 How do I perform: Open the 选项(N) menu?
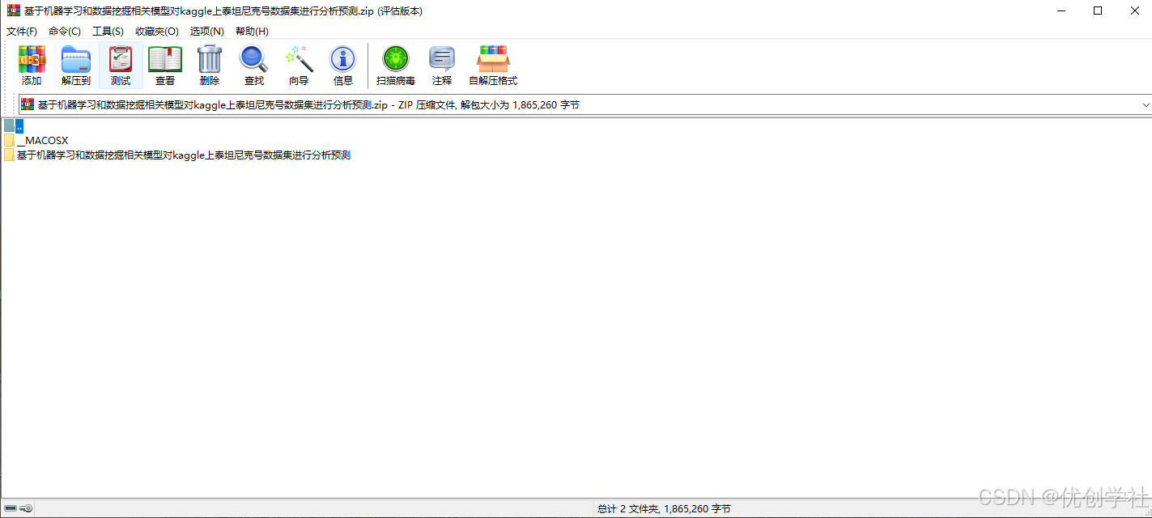click(207, 31)
